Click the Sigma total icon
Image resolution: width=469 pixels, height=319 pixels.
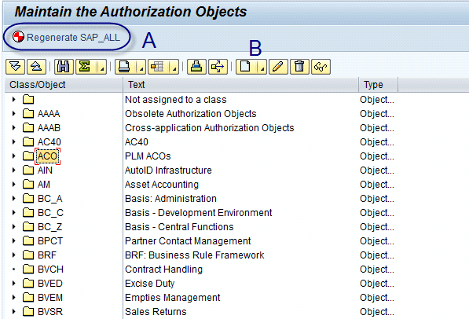tap(86, 67)
